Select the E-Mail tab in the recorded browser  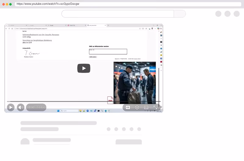point(77,25)
